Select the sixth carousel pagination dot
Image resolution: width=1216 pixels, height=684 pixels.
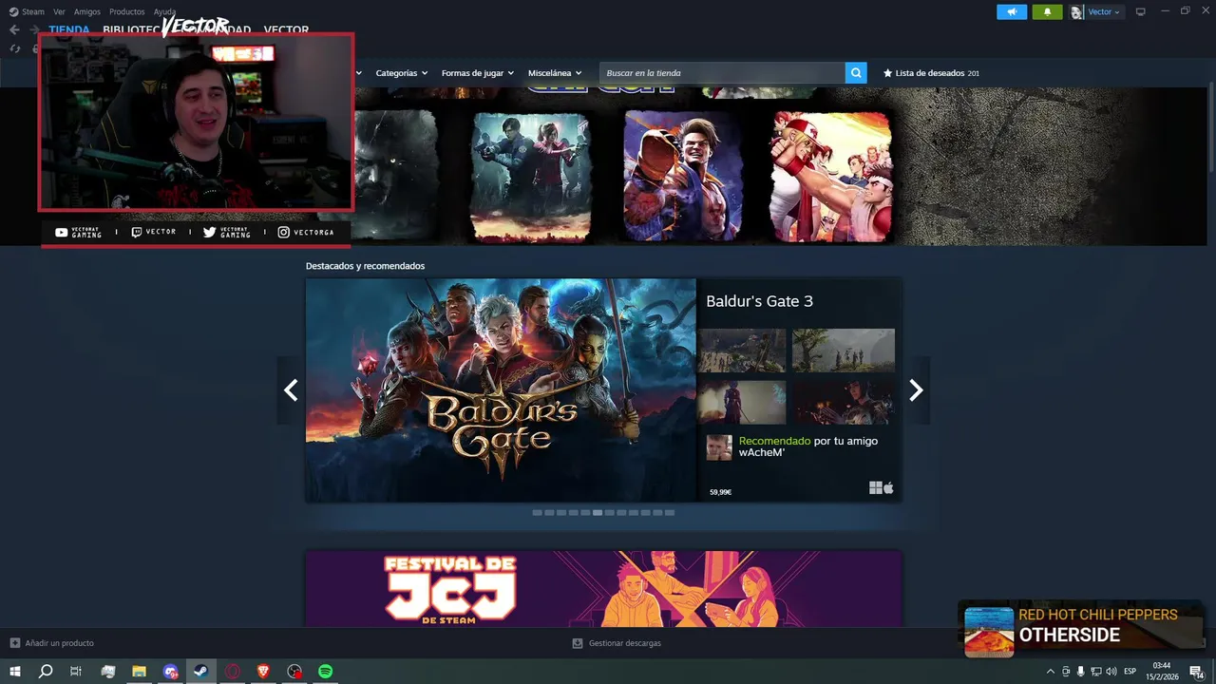[598, 512]
